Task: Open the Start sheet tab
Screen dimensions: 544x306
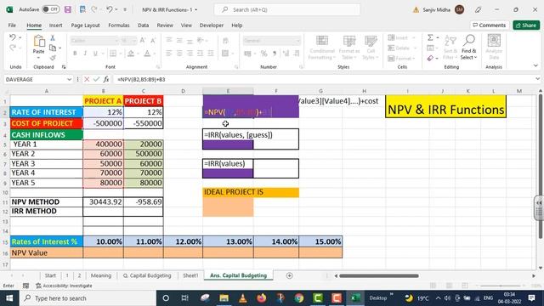Action: coord(50,275)
